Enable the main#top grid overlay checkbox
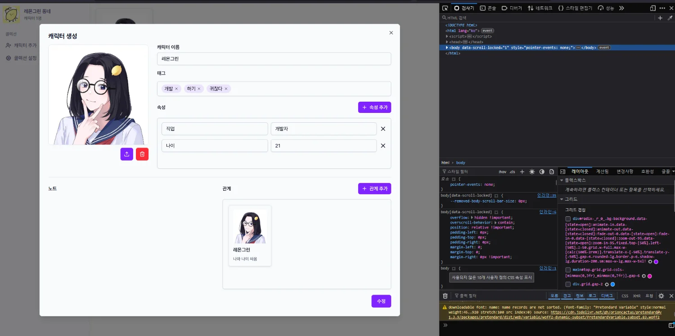This screenshot has width=675, height=336. coord(568,270)
